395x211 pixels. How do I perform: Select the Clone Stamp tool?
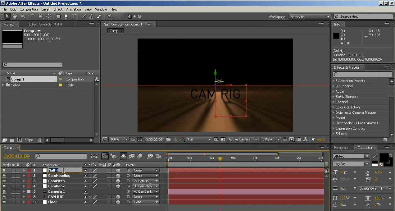[x=91, y=16]
